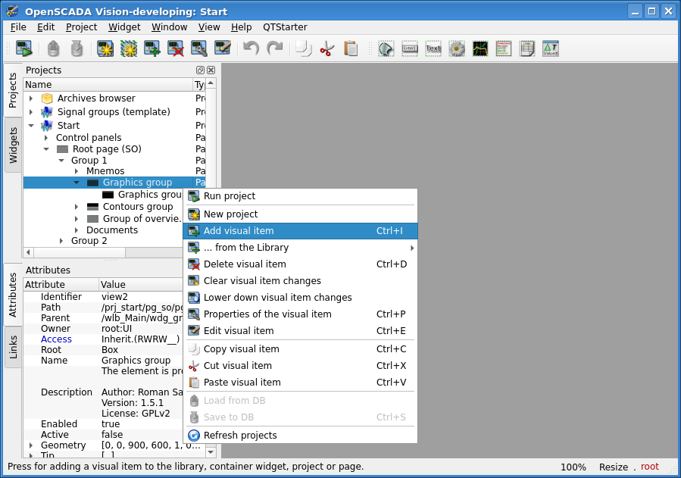Expand the Contours group node
The width and height of the screenshot is (681, 478).
pyautogui.click(x=77, y=207)
